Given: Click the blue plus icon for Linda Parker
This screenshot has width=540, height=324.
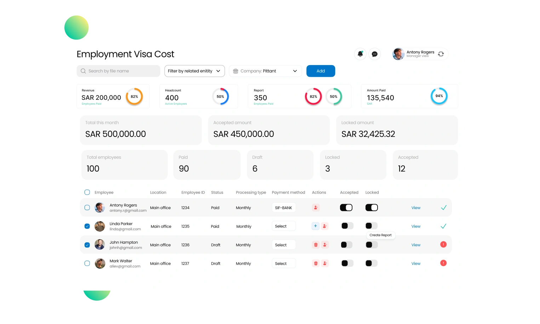Looking at the screenshot, I should pyautogui.click(x=315, y=226).
